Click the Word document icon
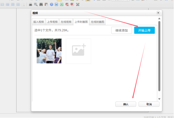 [x=56, y=5]
